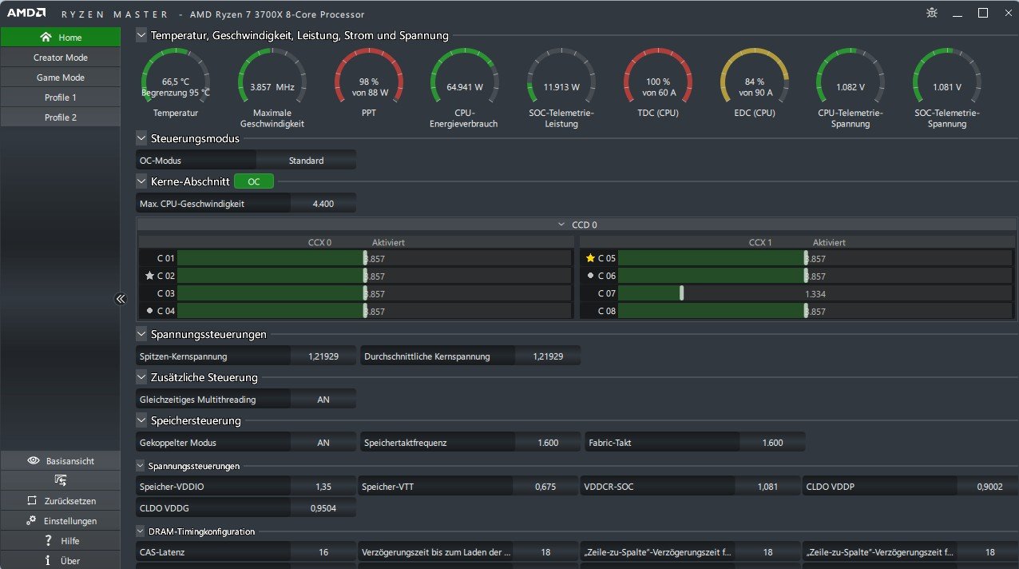Toggle the green OC button in Kerne-Abschnitt

tap(254, 181)
